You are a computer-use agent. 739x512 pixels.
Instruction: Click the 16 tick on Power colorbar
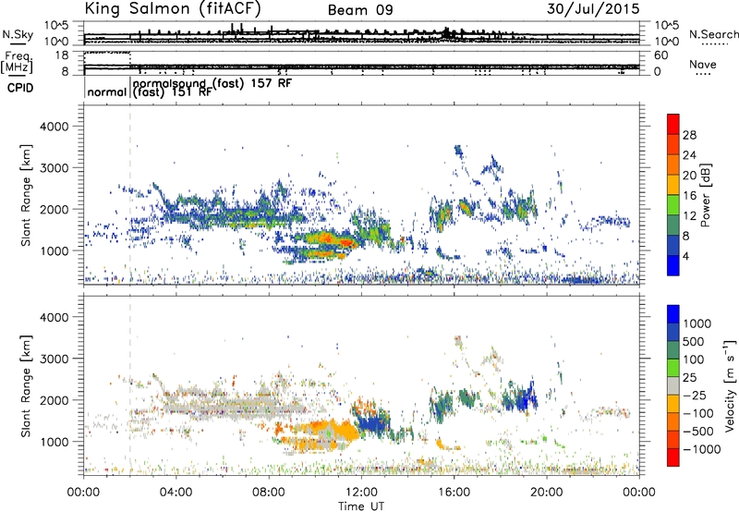click(689, 196)
